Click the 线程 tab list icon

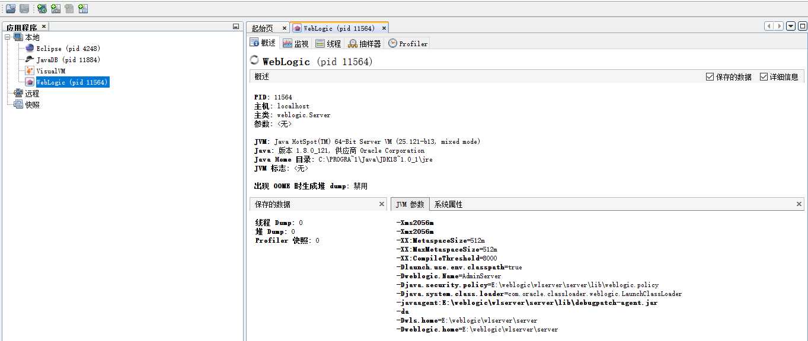point(320,43)
